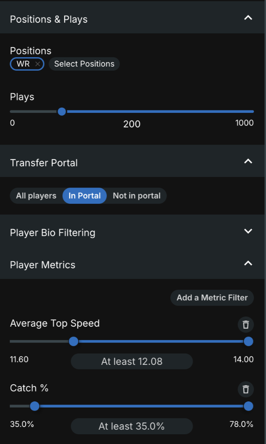The image size is (266, 444).
Task: Open the Select Positions picker
Action: point(84,64)
